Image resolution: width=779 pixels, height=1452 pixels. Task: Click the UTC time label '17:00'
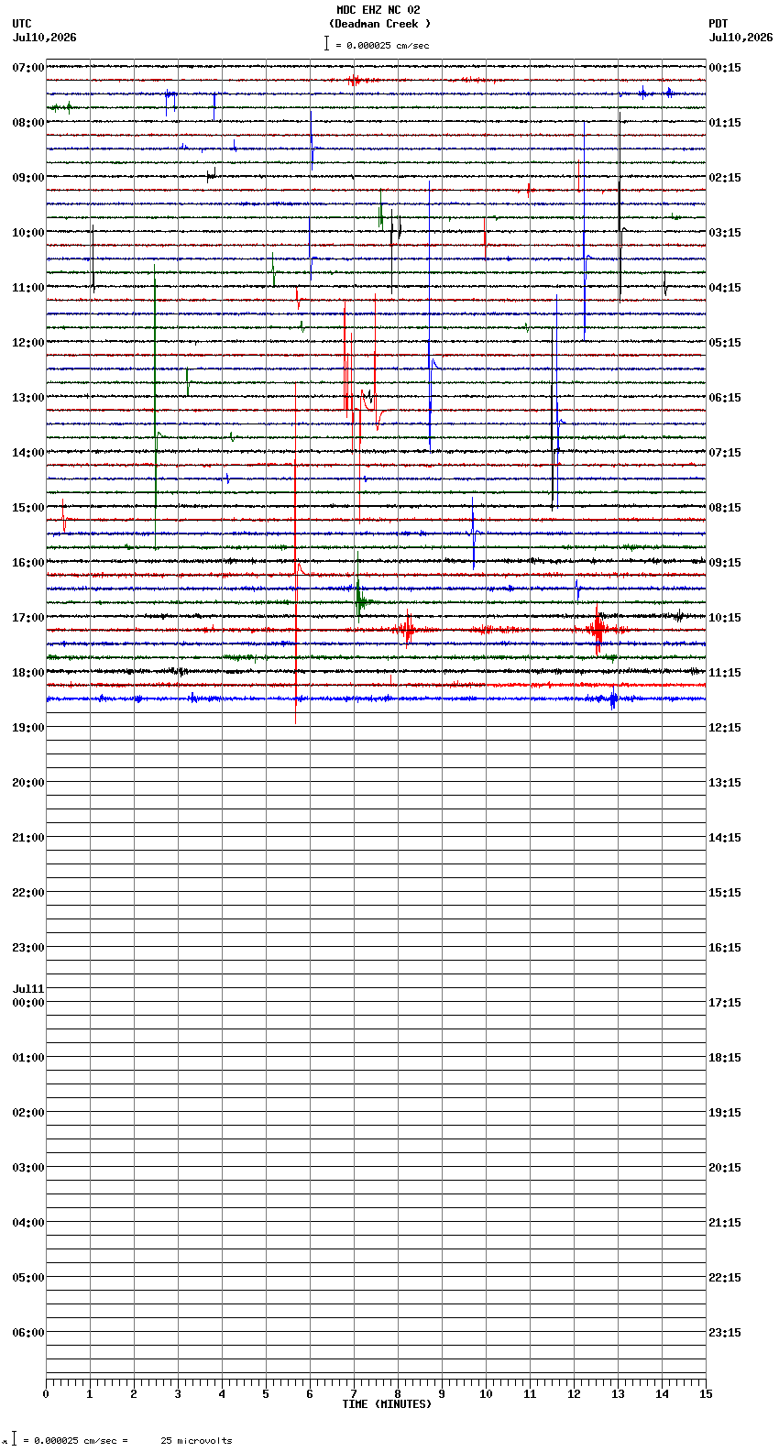(28, 618)
